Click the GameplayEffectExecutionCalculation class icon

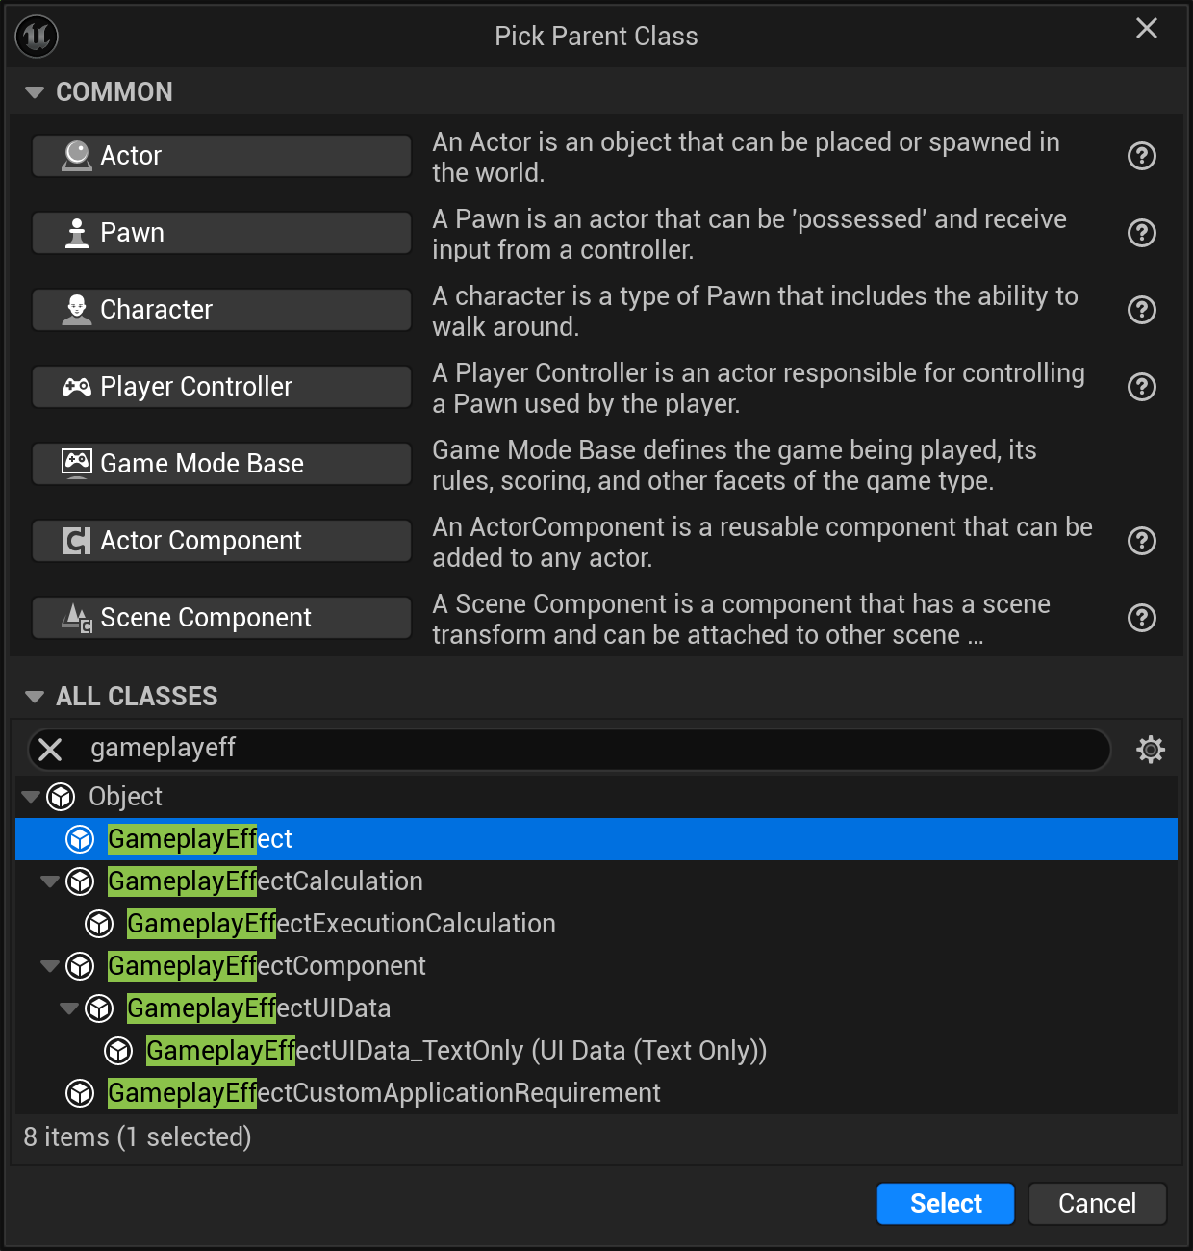point(99,924)
